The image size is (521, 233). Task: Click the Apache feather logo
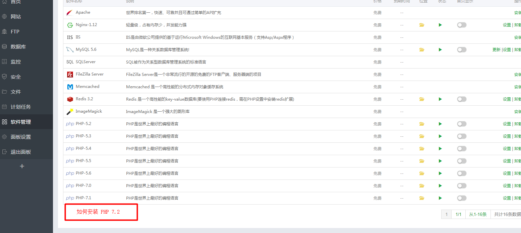click(x=70, y=13)
